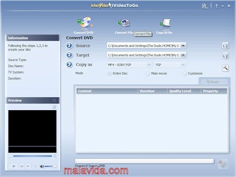Click the black preview video screen

tap(32, 131)
